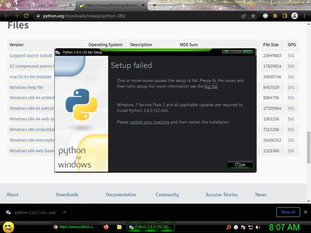This screenshot has width=311, height=233.
Task: Dismiss the downloads bar
Action: point(306,212)
